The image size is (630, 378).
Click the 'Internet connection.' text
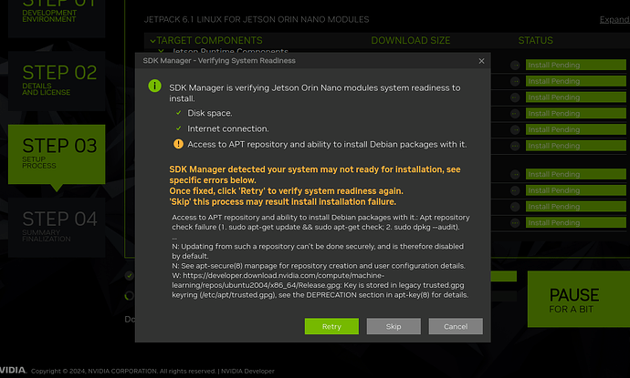point(228,128)
